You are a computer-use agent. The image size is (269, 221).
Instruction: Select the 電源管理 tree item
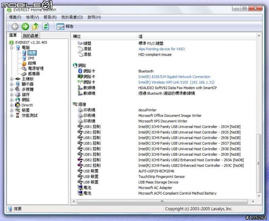[36, 69]
